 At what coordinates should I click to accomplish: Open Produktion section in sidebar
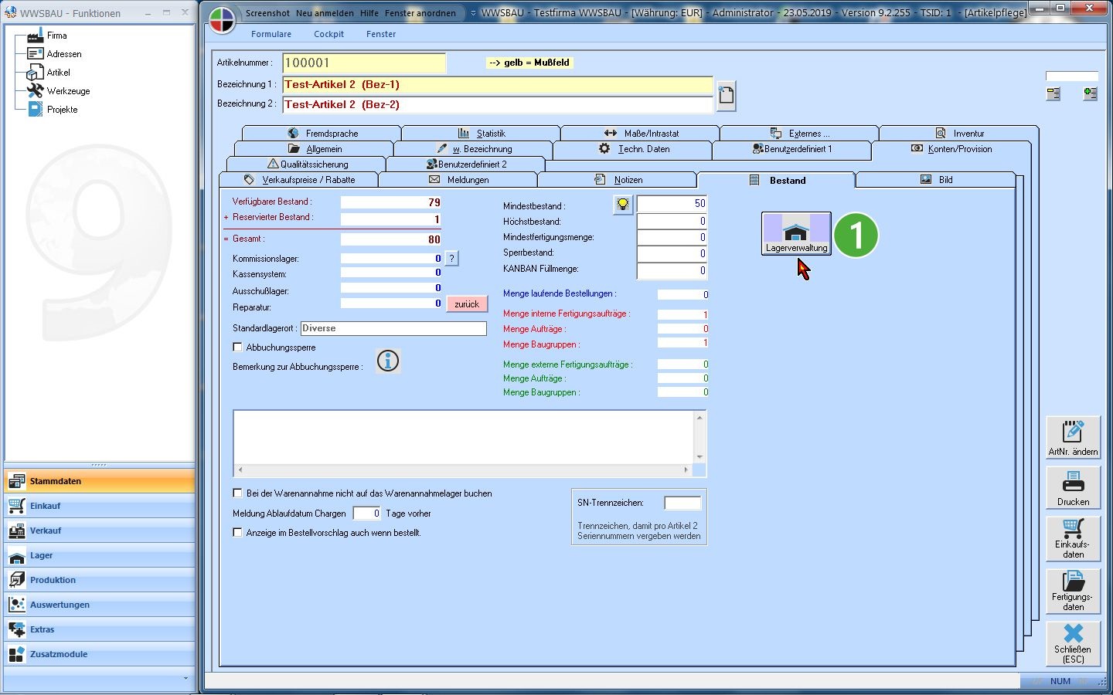point(100,580)
